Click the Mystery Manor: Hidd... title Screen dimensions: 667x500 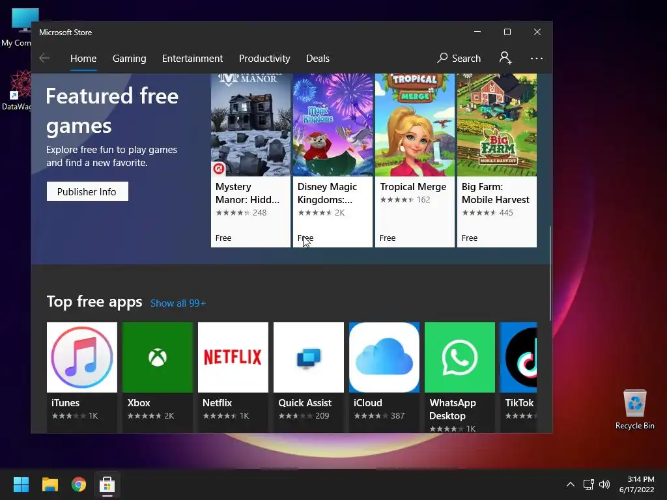pyautogui.click(x=247, y=193)
